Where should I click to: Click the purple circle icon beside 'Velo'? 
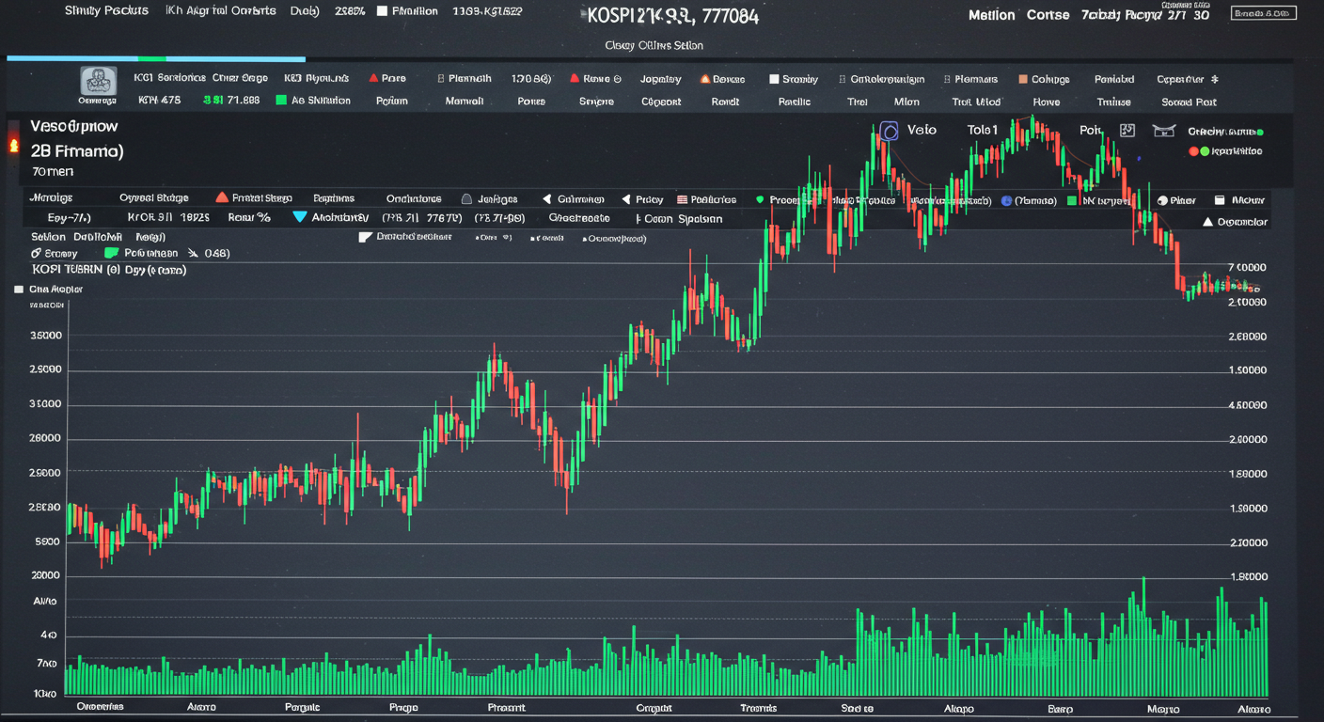click(889, 131)
